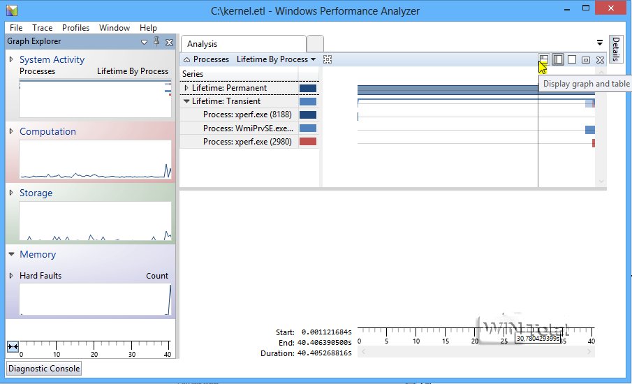Viewport: 632px width, 384px height.
Task: Click the zoom-to-fit timeline arrows icon
Action: point(13,346)
